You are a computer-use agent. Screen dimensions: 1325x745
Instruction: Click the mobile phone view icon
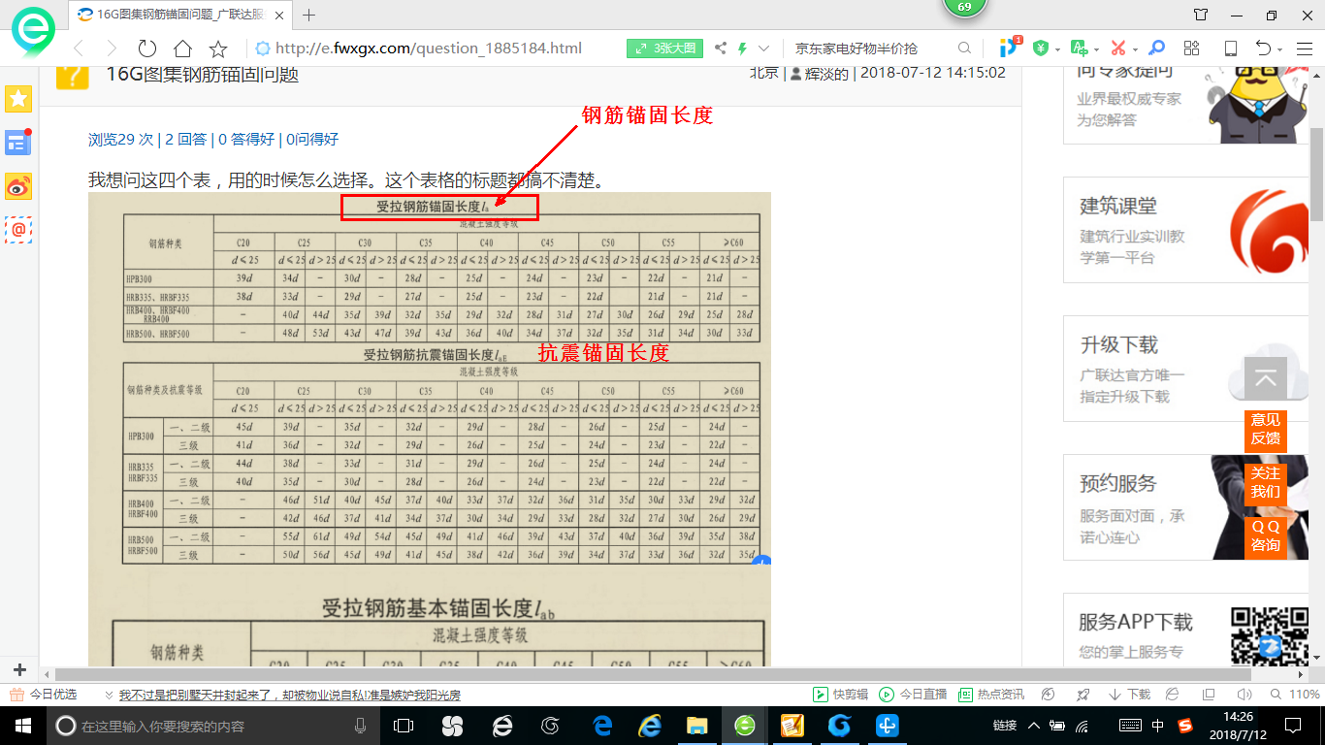click(x=1230, y=48)
